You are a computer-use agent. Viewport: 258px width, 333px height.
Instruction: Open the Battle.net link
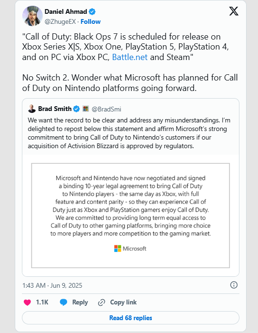[x=129, y=57]
